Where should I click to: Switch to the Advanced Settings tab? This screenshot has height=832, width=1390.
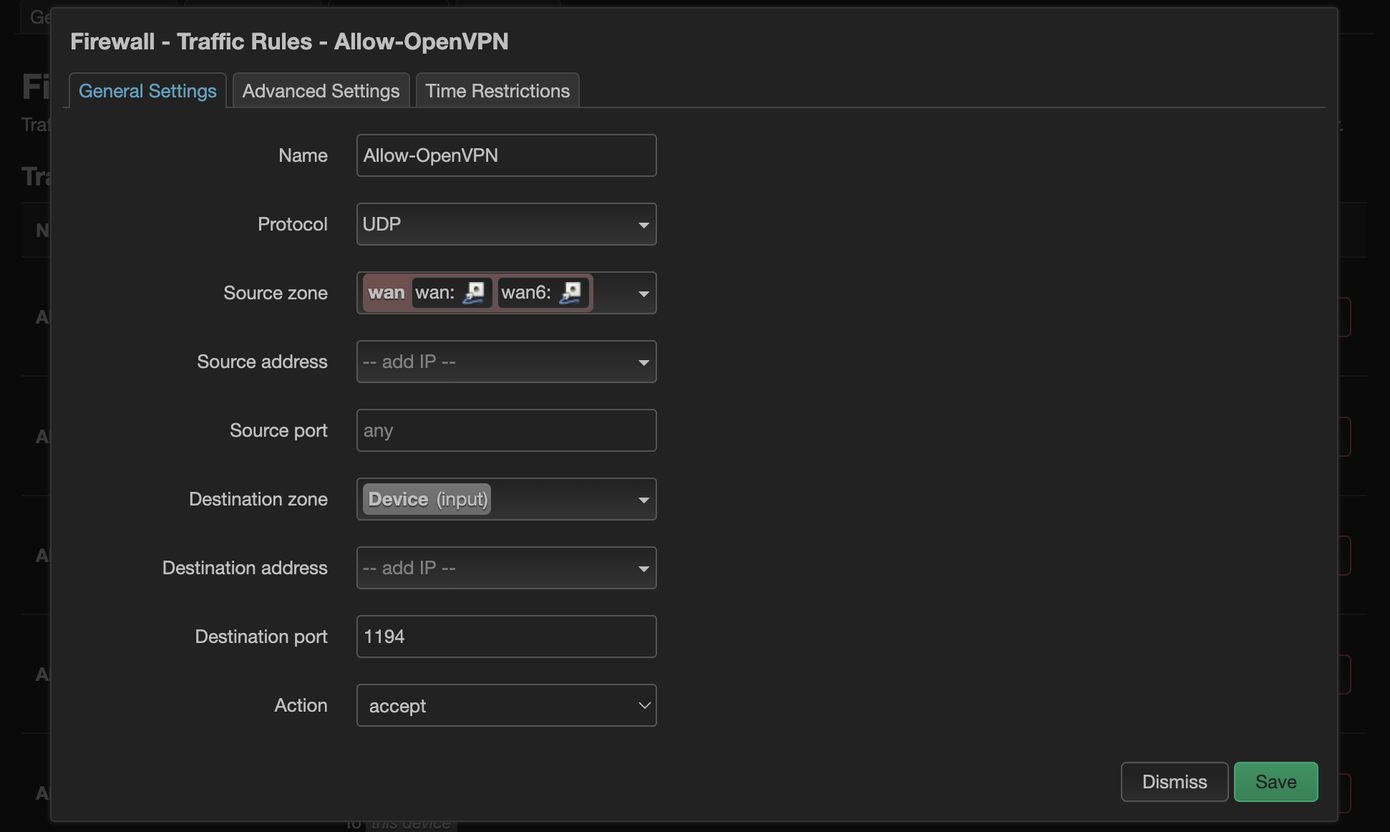click(321, 91)
